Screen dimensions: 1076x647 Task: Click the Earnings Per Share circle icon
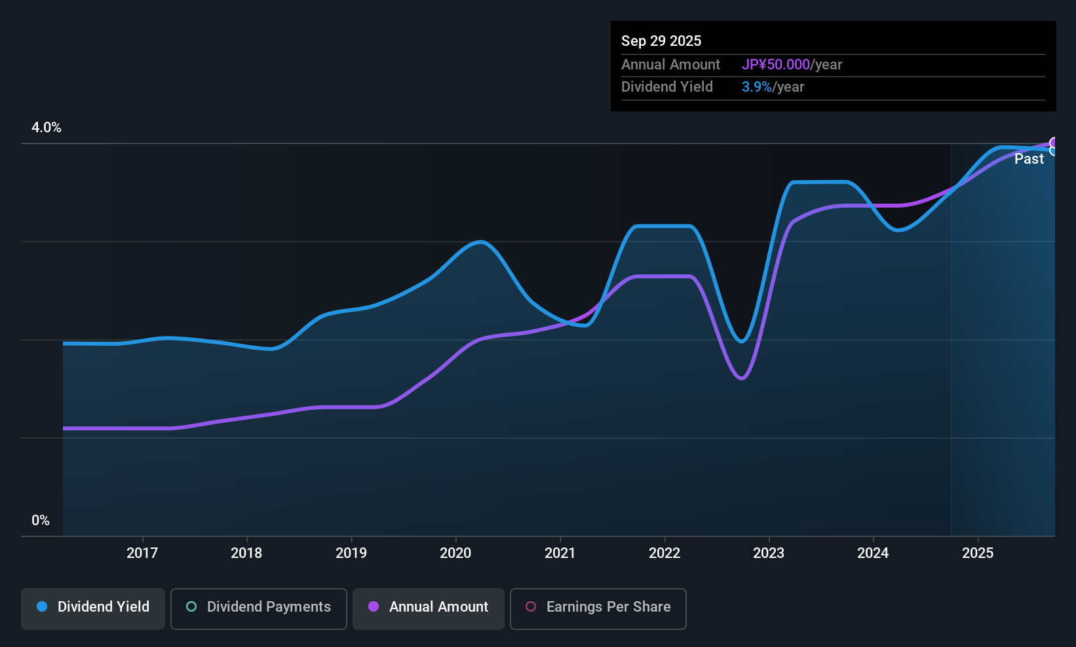(531, 607)
